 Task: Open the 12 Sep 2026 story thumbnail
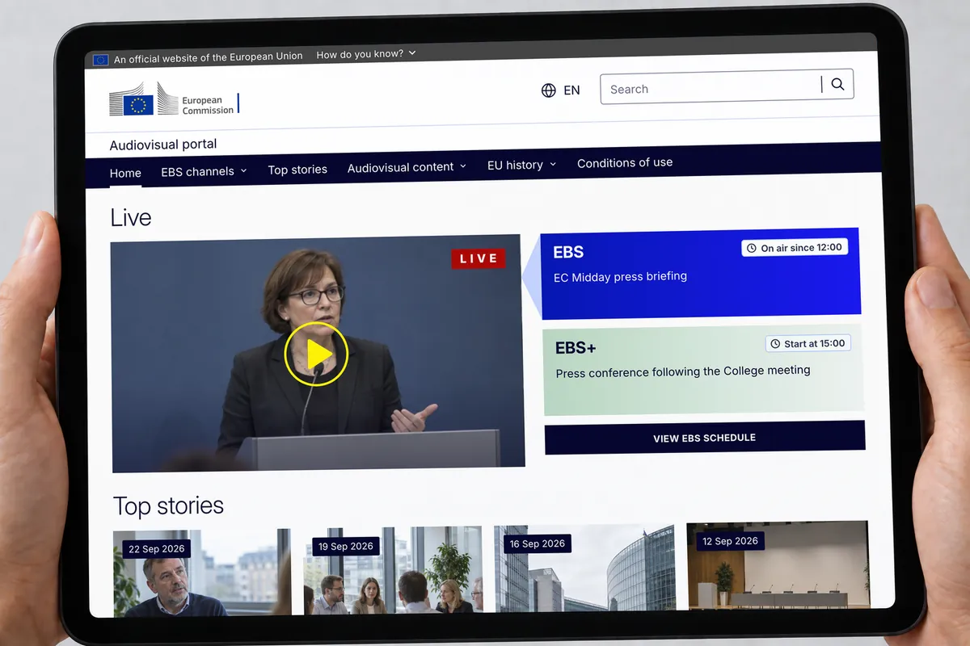pos(778,564)
